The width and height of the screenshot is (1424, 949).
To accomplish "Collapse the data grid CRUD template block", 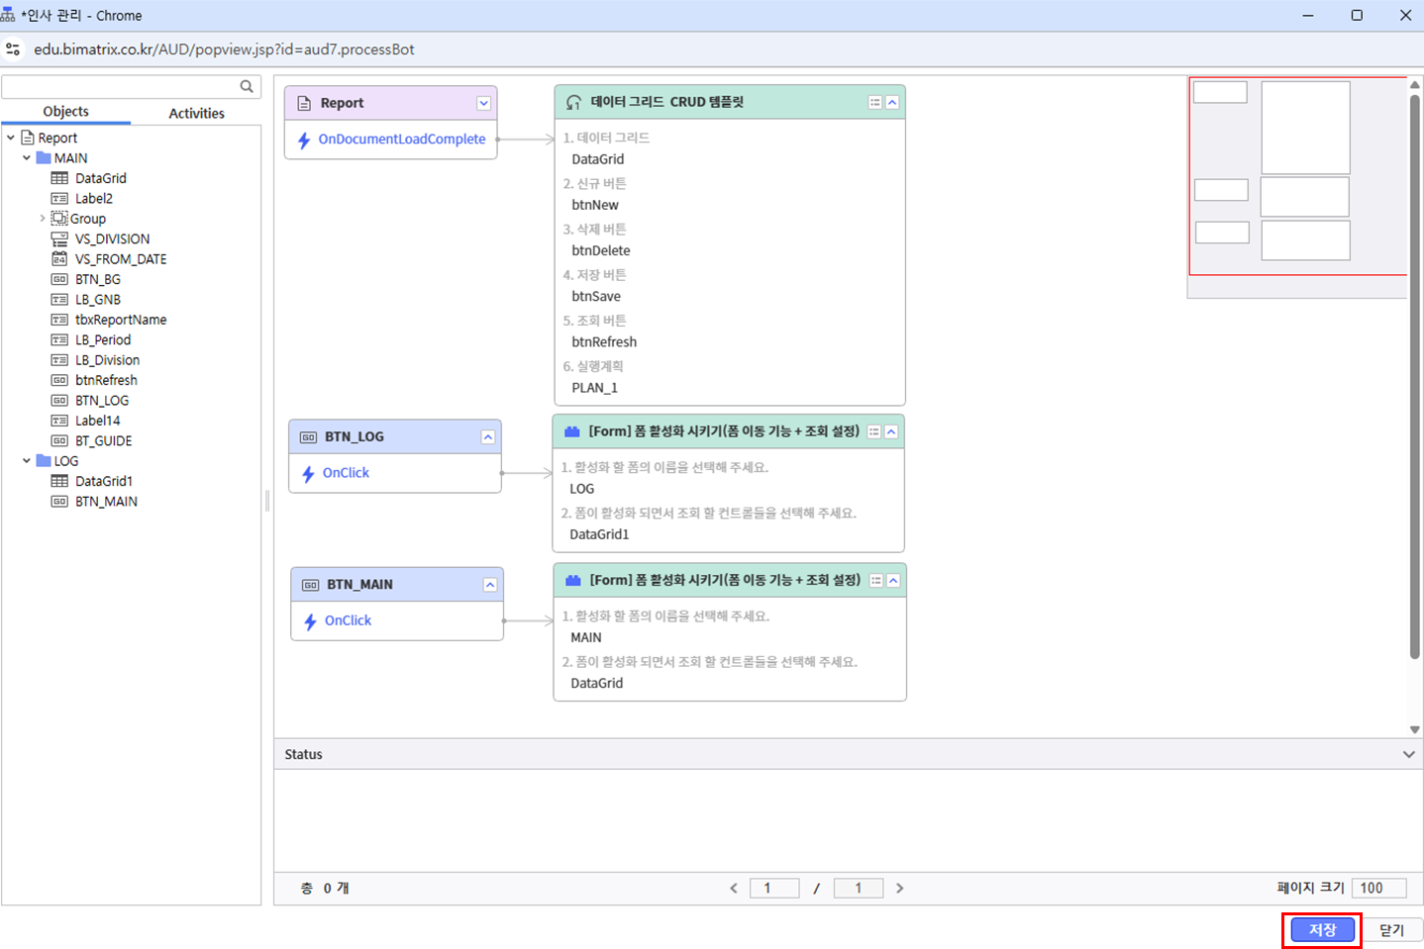I will point(892,103).
